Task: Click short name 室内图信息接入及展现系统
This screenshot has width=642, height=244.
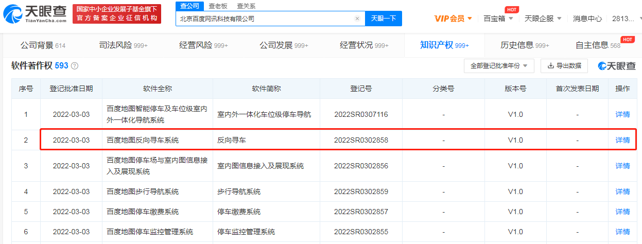Action: (261, 166)
